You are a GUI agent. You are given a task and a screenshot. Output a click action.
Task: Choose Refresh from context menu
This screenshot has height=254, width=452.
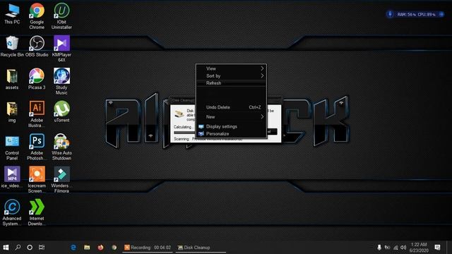(231, 83)
